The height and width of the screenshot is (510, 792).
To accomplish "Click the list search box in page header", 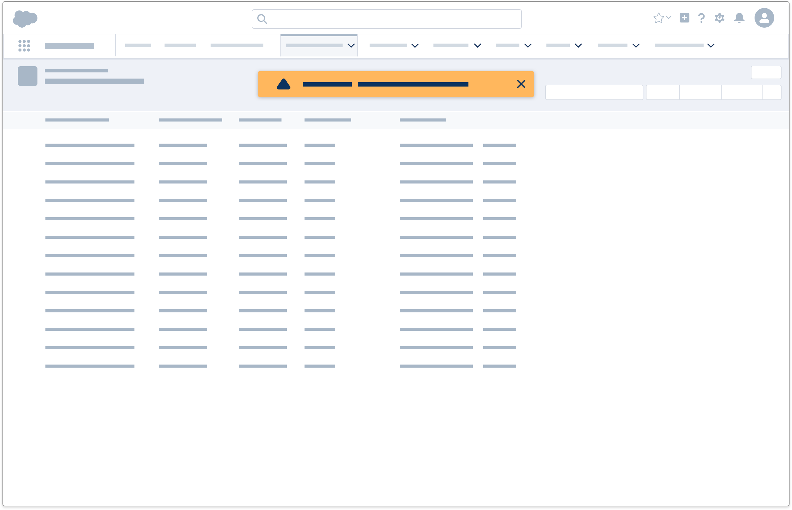I will click(x=594, y=92).
